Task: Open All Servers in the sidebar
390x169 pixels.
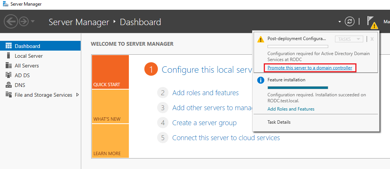Action: click(26, 66)
